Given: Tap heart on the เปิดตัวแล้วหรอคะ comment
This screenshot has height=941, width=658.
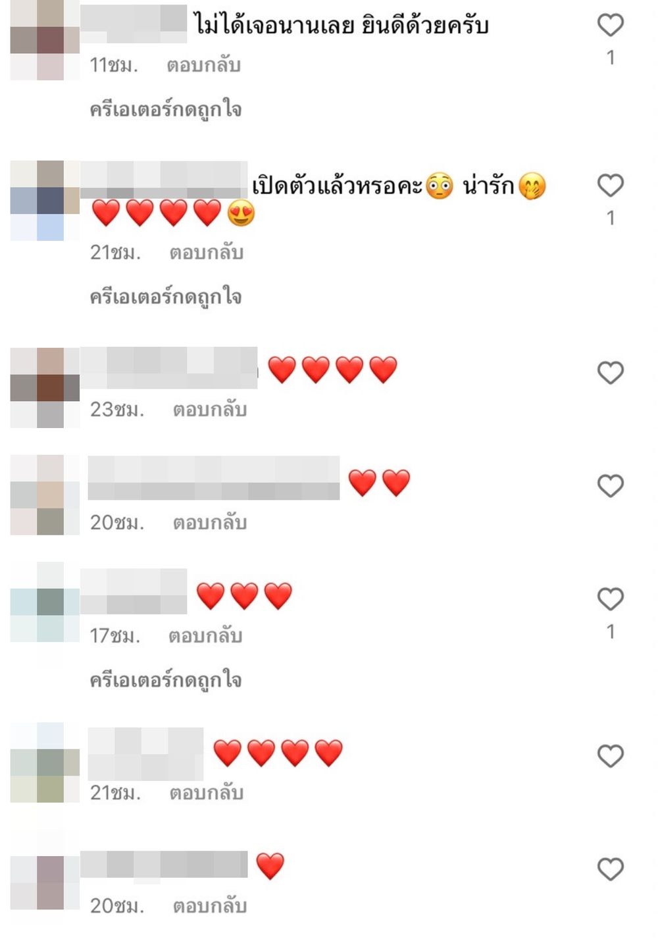Looking at the screenshot, I should point(610,185).
